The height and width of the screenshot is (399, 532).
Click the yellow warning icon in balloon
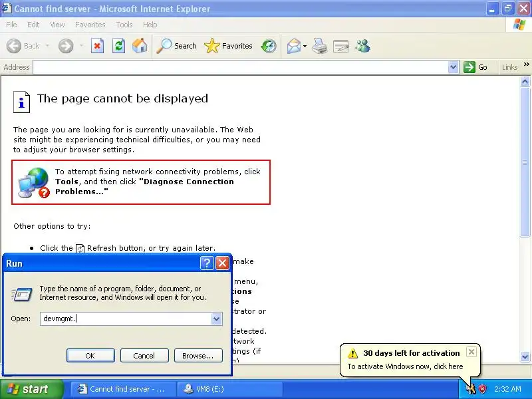point(353,354)
